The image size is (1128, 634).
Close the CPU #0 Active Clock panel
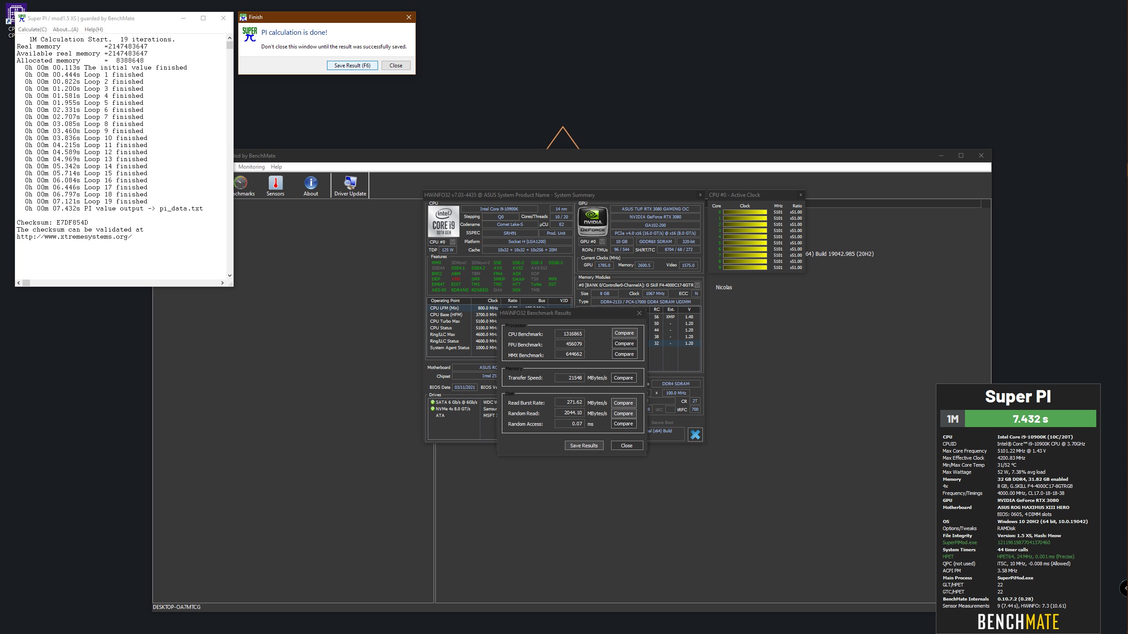click(x=801, y=195)
